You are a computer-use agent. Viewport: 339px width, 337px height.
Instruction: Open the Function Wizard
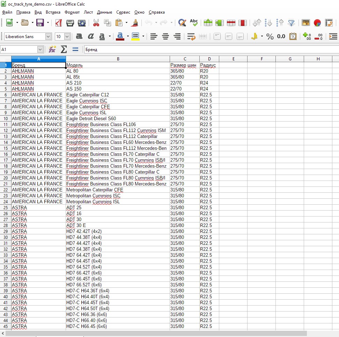pyautogui.click(x=52, y=50)
